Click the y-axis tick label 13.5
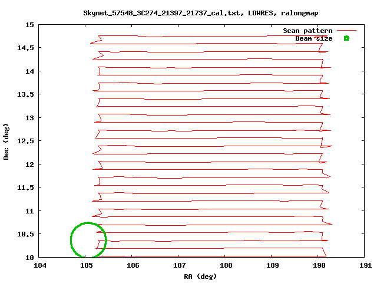The image size is (377, 283). (x=26, y=94)
